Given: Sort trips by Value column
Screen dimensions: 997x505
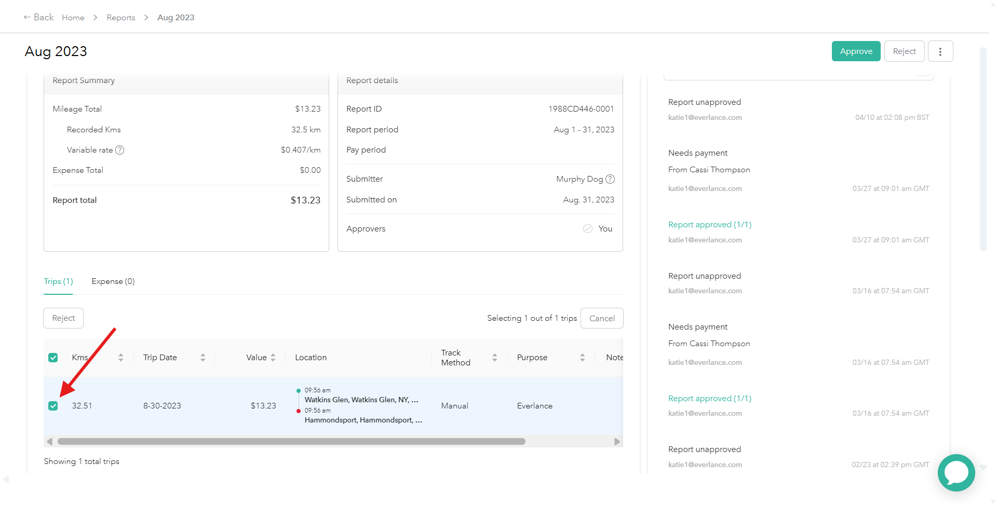Looking at the screenshot, I should tap(273, 358).
